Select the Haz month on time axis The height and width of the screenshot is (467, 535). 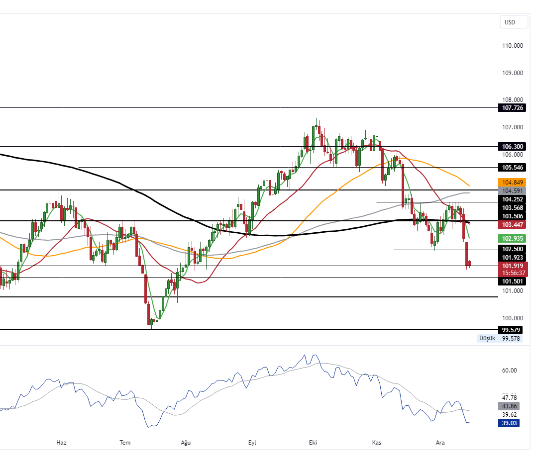(x=61, y=443)
